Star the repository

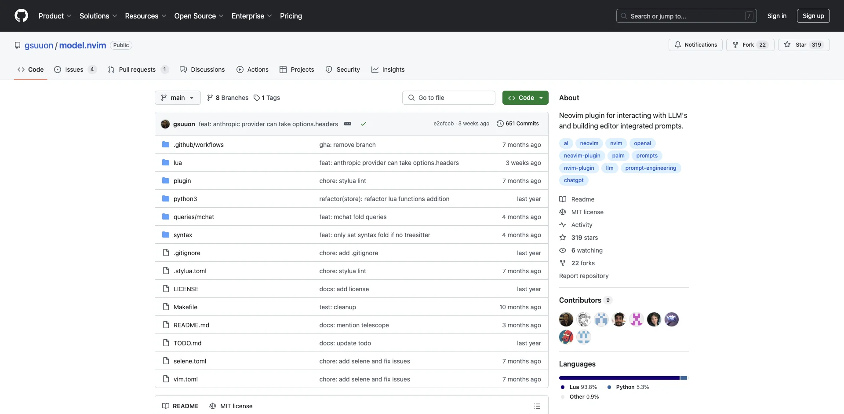[x=804, y=45]
